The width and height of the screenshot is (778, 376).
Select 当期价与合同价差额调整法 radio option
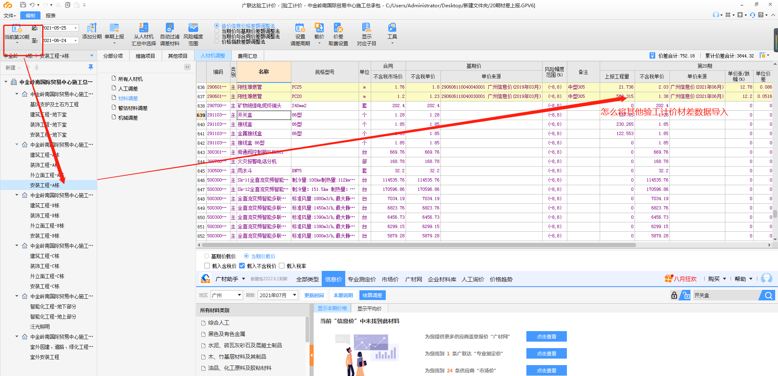[217, 36]
